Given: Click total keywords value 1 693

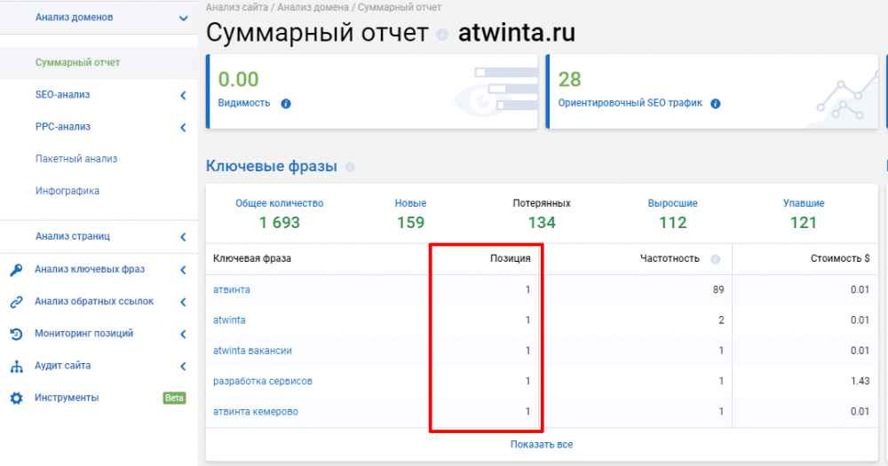Looking at the screenshot, I should click(x=279, y=223).
